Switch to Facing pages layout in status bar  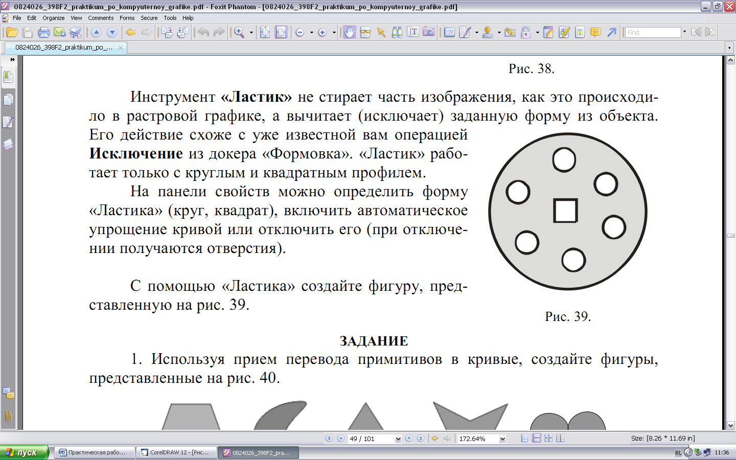560,439
